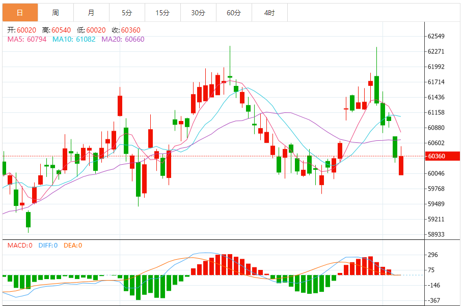464x306 pixels.
Task: Open the 5分 interval tab
Action: point(127,13)
